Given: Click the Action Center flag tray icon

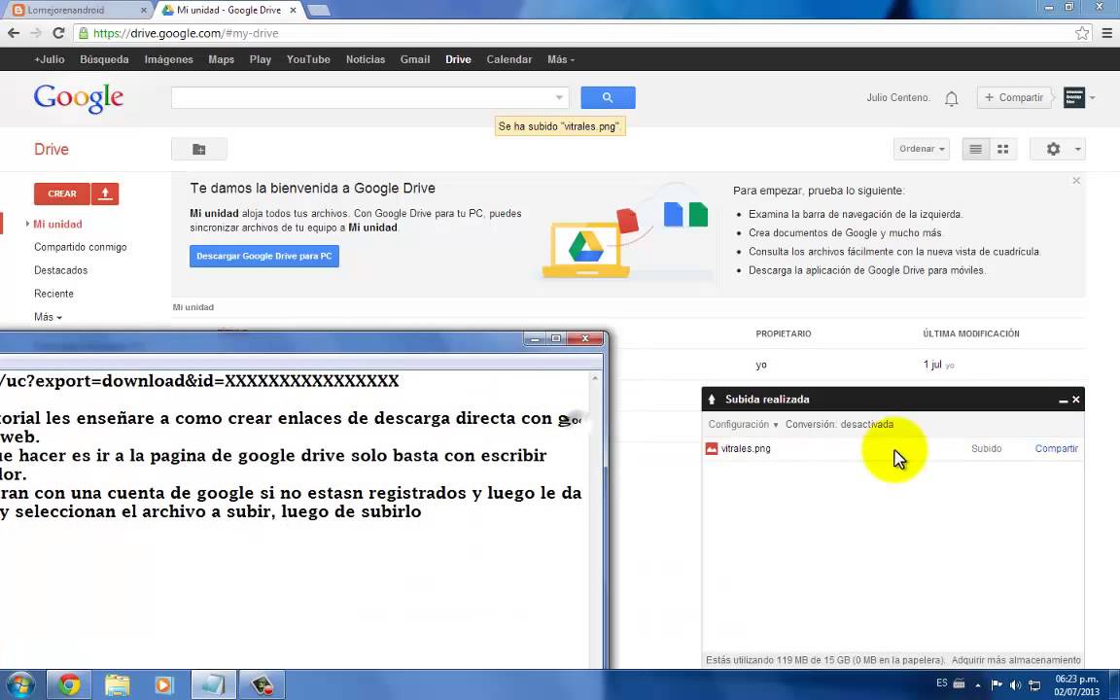Looking at the screenshot, I should pyautogui.click(x=997, y=684).
